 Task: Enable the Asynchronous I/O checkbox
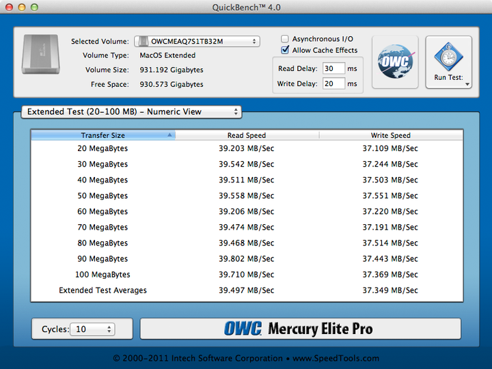(286, 40)
